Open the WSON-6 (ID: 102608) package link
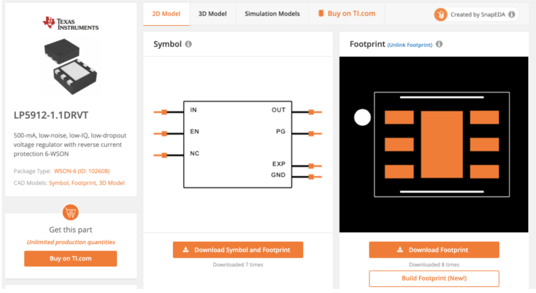 (x=82, y=171)
